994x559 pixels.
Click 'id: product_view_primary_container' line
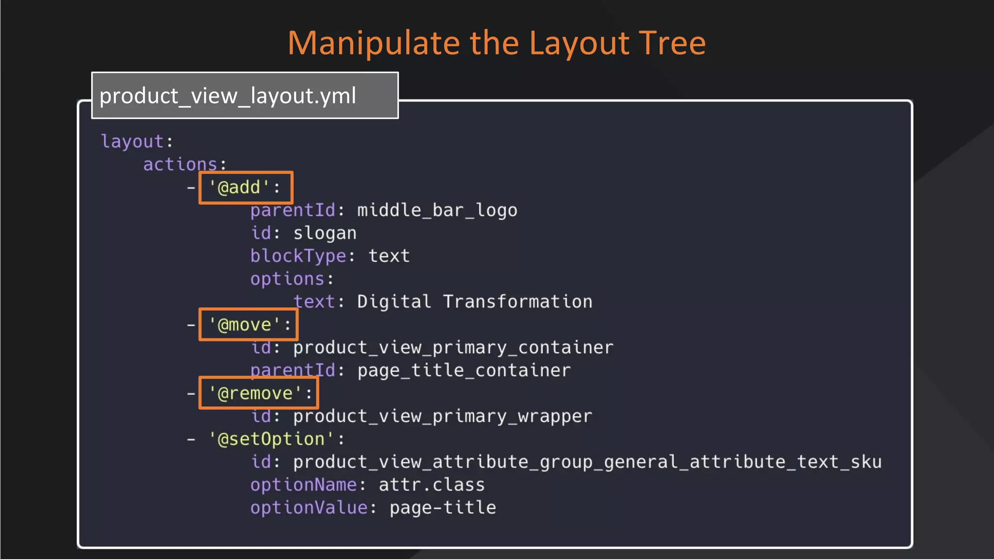(432, 347)
